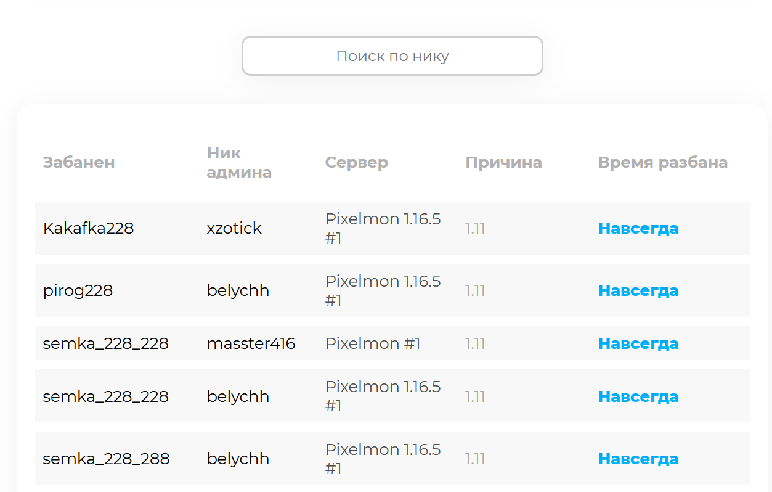
Task: Click admin name masster416
Action: coord(251,343)
